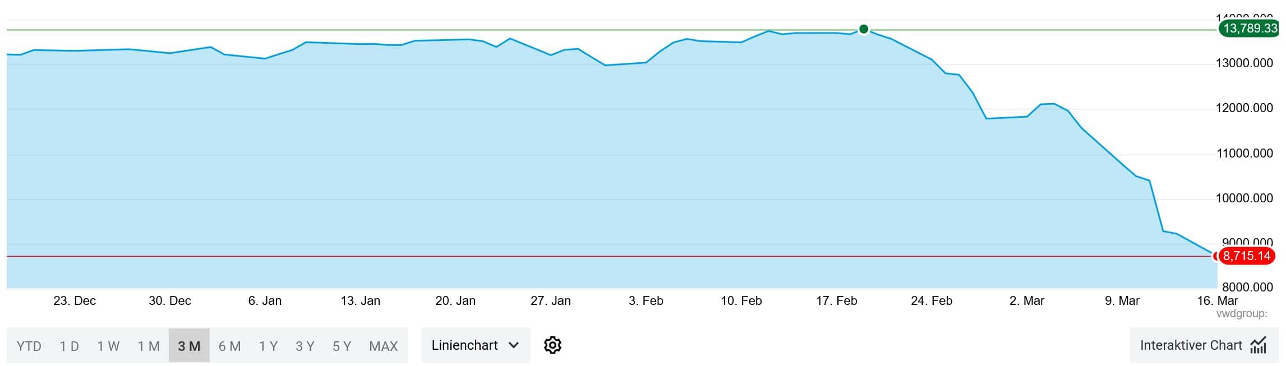1286x366 pixels.
Task: Click the red low point marker
Action: point(1215,256)
